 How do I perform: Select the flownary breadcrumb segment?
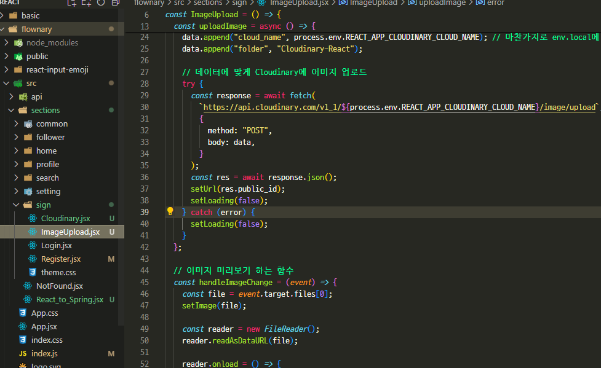[x=149, y=2]
